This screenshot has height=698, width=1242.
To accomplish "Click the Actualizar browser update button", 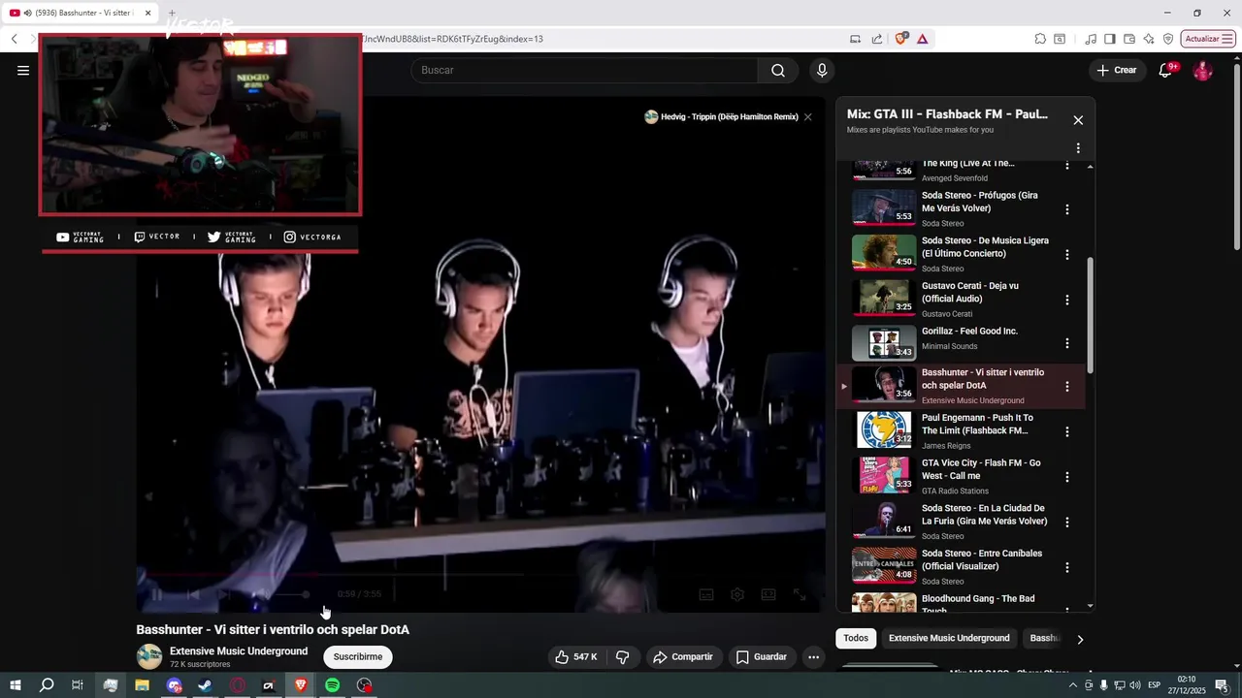I will tap(1209, 39).
